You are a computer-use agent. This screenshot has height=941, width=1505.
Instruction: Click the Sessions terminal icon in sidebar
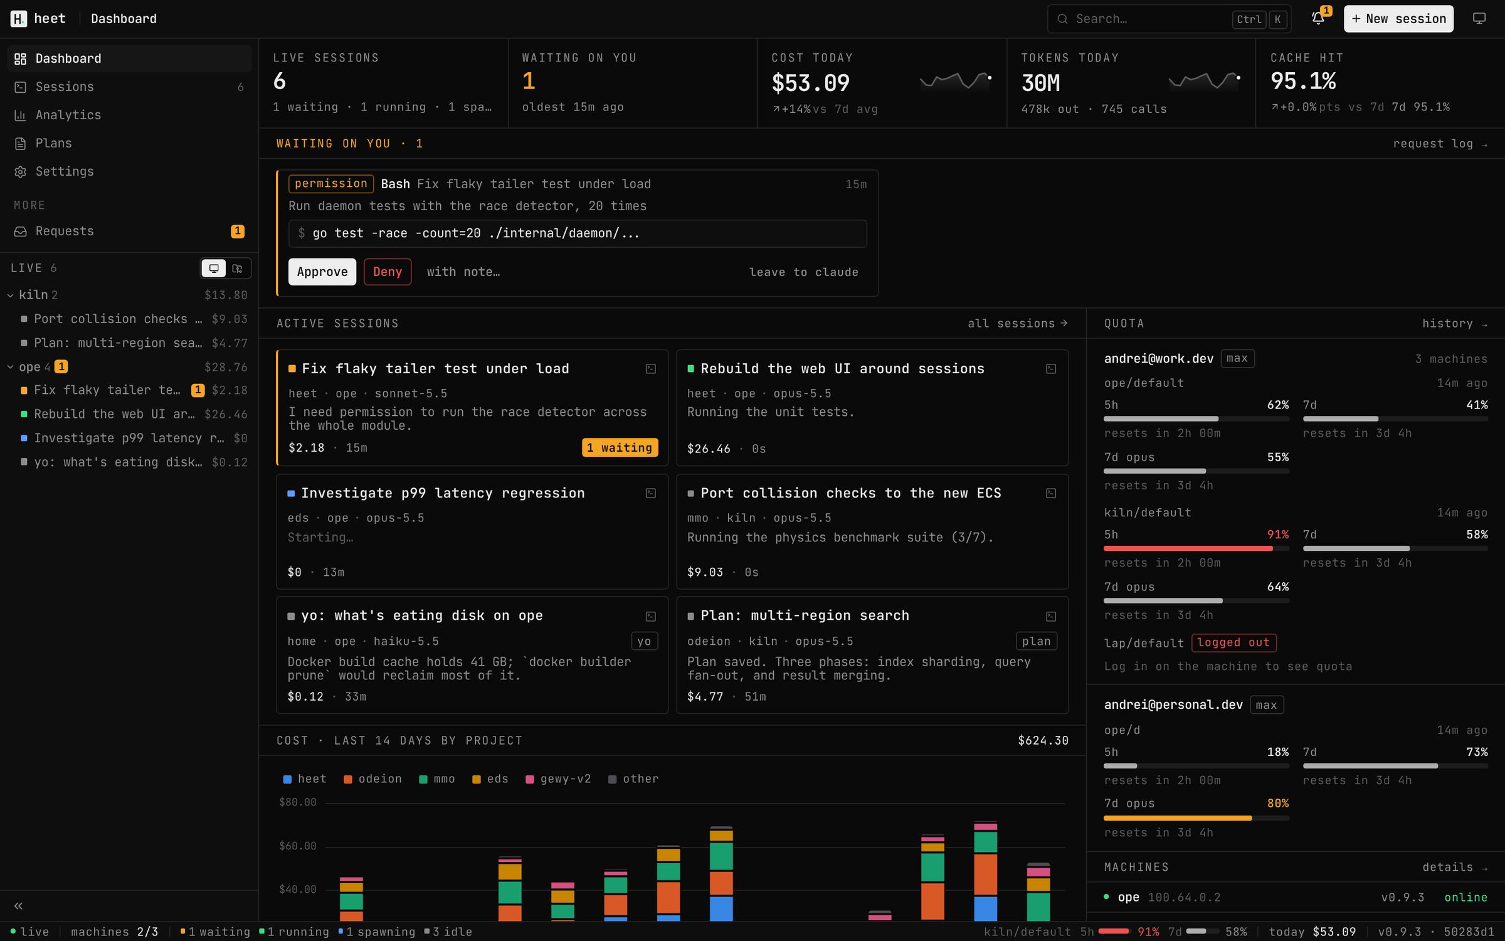21,87
